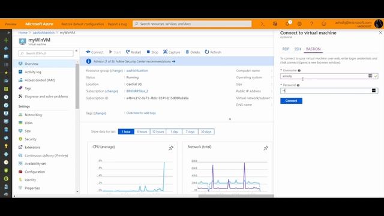Image resolution: width=384 pixels, height=216 pixels.
Task: Click Connect in VM toolbar
Action: click(95, 52)
